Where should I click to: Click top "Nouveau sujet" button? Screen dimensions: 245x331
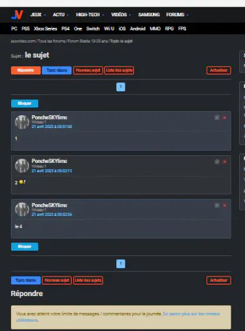pos(88,70)
